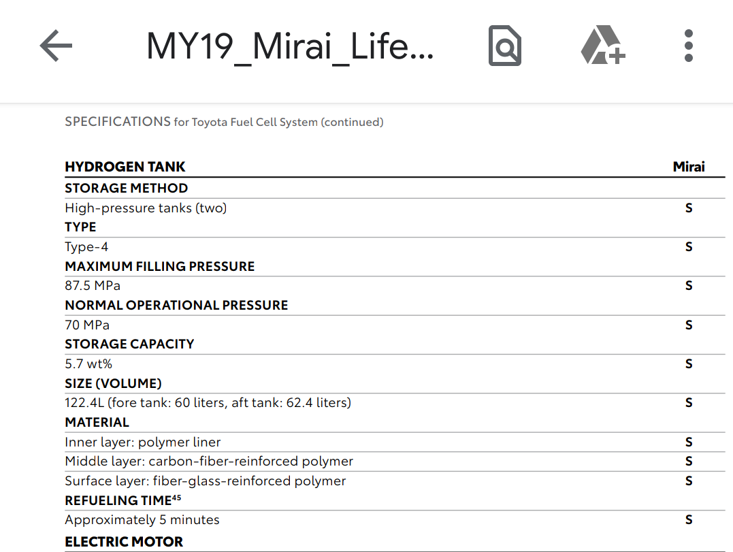The width and height of the screenshot is (733, 552).
Task: Tap the ELECTRIC MOTOR section heading
Action: tap(124, 542)
